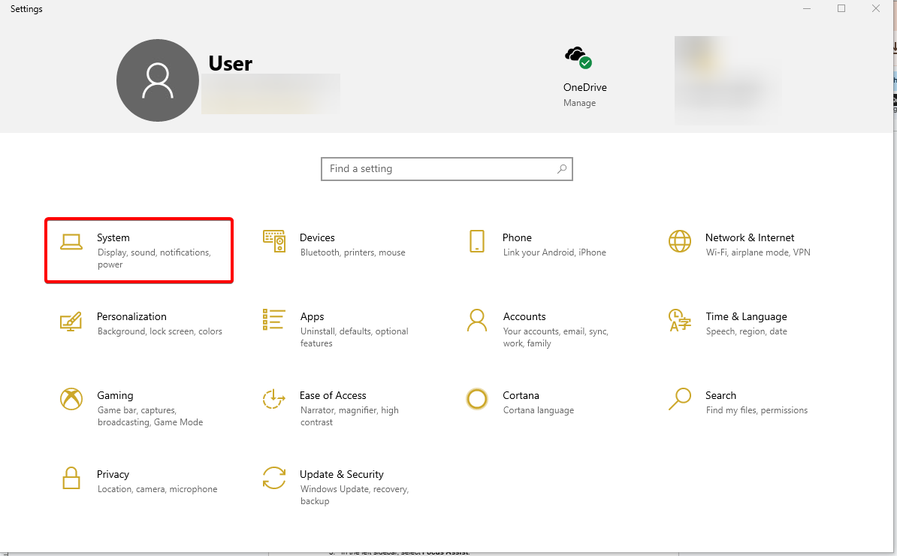Screen dimensions: 897x556
Task: Open the Gaming settings title
Action: click(x=115, y=395)
